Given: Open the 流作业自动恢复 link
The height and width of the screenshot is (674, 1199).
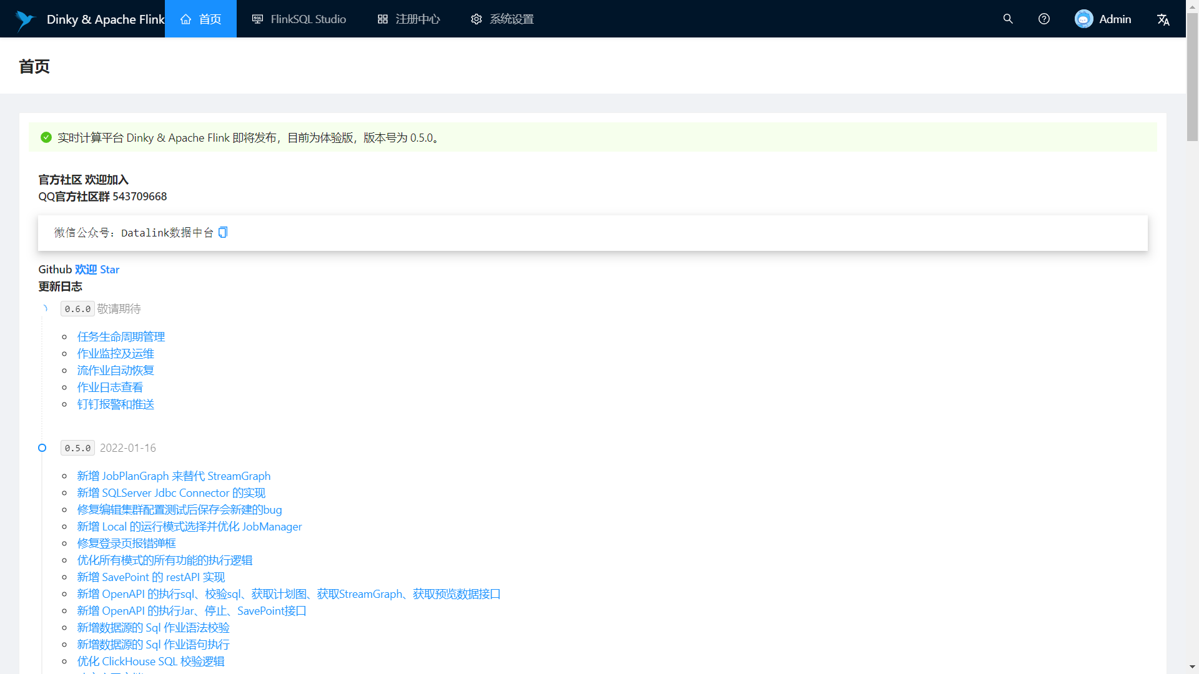Looking at the screenshot, I should [116, 370].
